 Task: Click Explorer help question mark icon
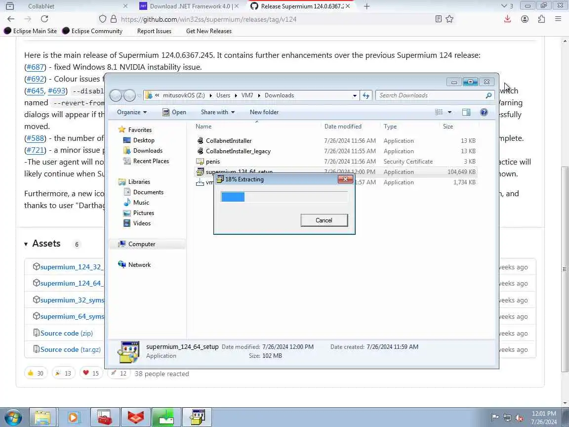pyautogui.click(x=484, y=112)
